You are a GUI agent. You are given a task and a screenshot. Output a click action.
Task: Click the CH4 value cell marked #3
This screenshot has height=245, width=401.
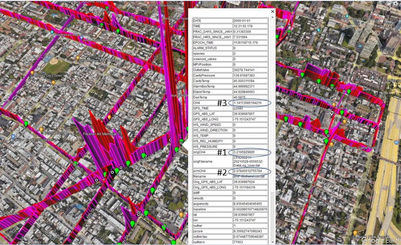pyautogui.click(x=250, y=103)
